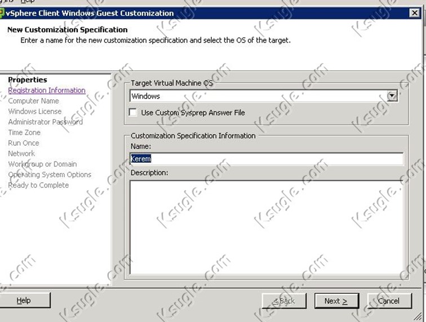This screenshot has height=322, width=426.
Task: Select Computer Name step in sidebar
Action: [x=33, y=101]
